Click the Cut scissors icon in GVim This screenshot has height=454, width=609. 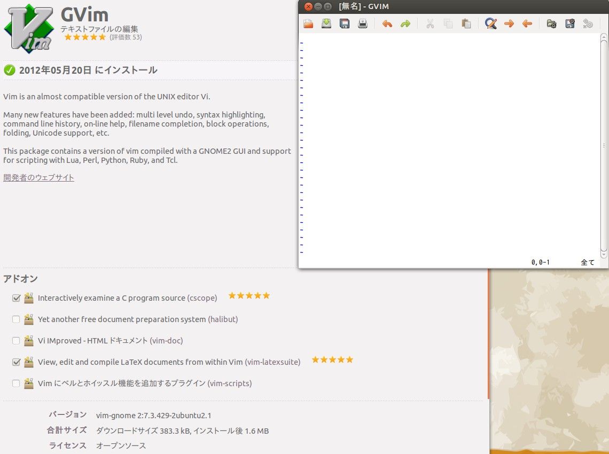430,24
